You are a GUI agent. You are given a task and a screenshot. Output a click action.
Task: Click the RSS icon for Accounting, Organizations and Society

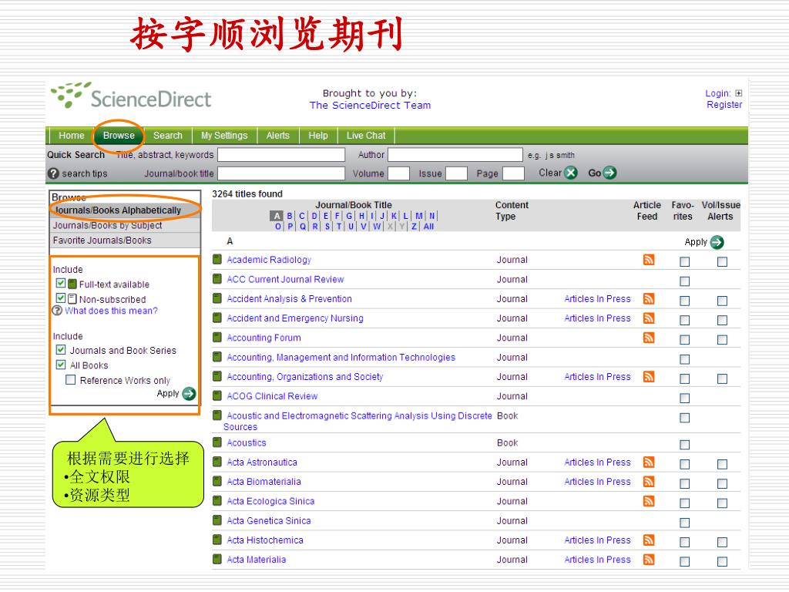click(x=649, y=376)
